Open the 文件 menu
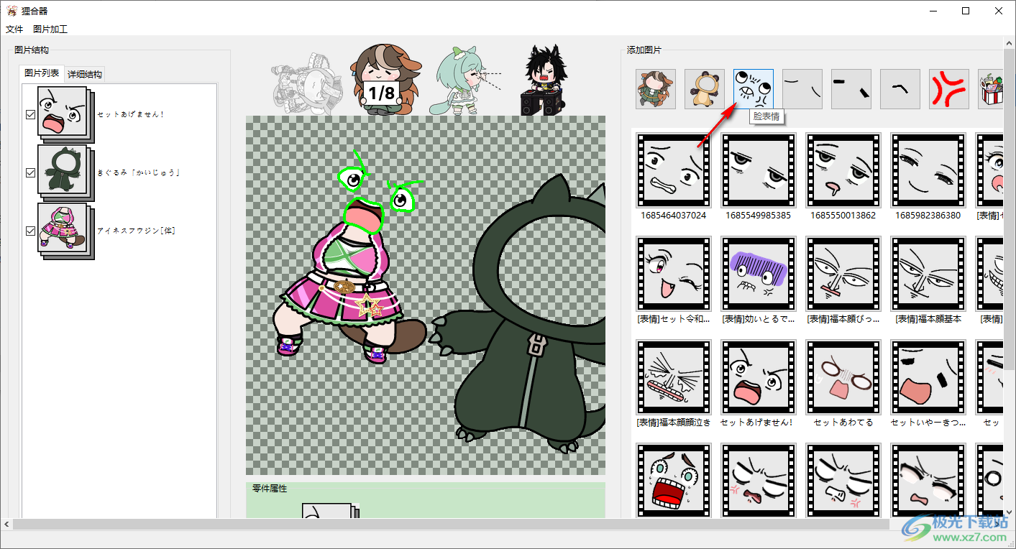Screen dimensions: 1016x549 pyautogui.click(x=14, y=29)
